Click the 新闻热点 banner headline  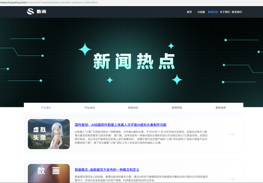point(133,61)
